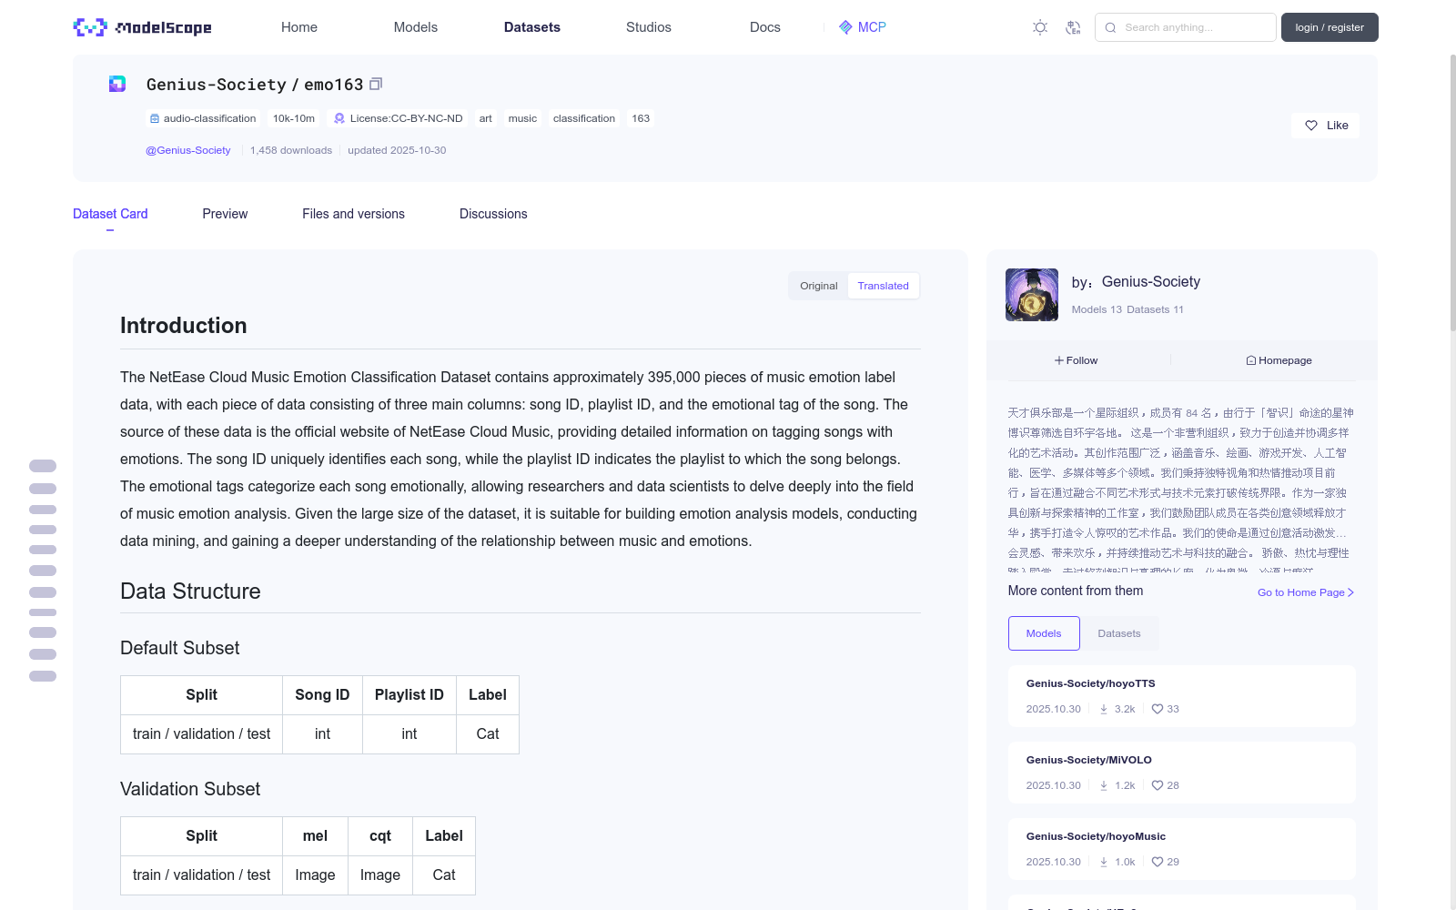Select the Models tab in sidebar

pyautogui.click(x=1044, y=633)
